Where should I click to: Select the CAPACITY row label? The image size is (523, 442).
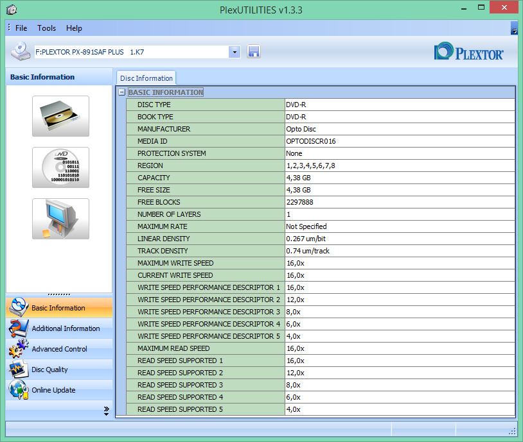tap(154, 178)
